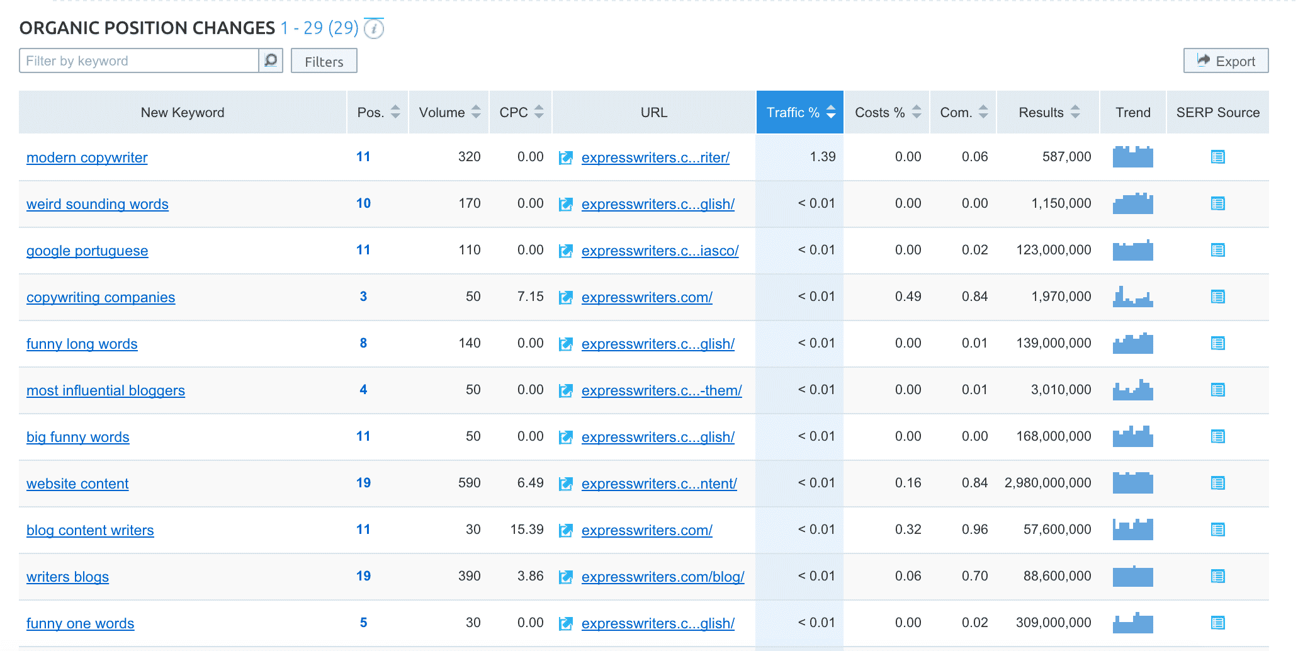Click the magnifier search icon in keyword filter
The width and height of the screenshot is (1298, 651).
coord(271,60)
